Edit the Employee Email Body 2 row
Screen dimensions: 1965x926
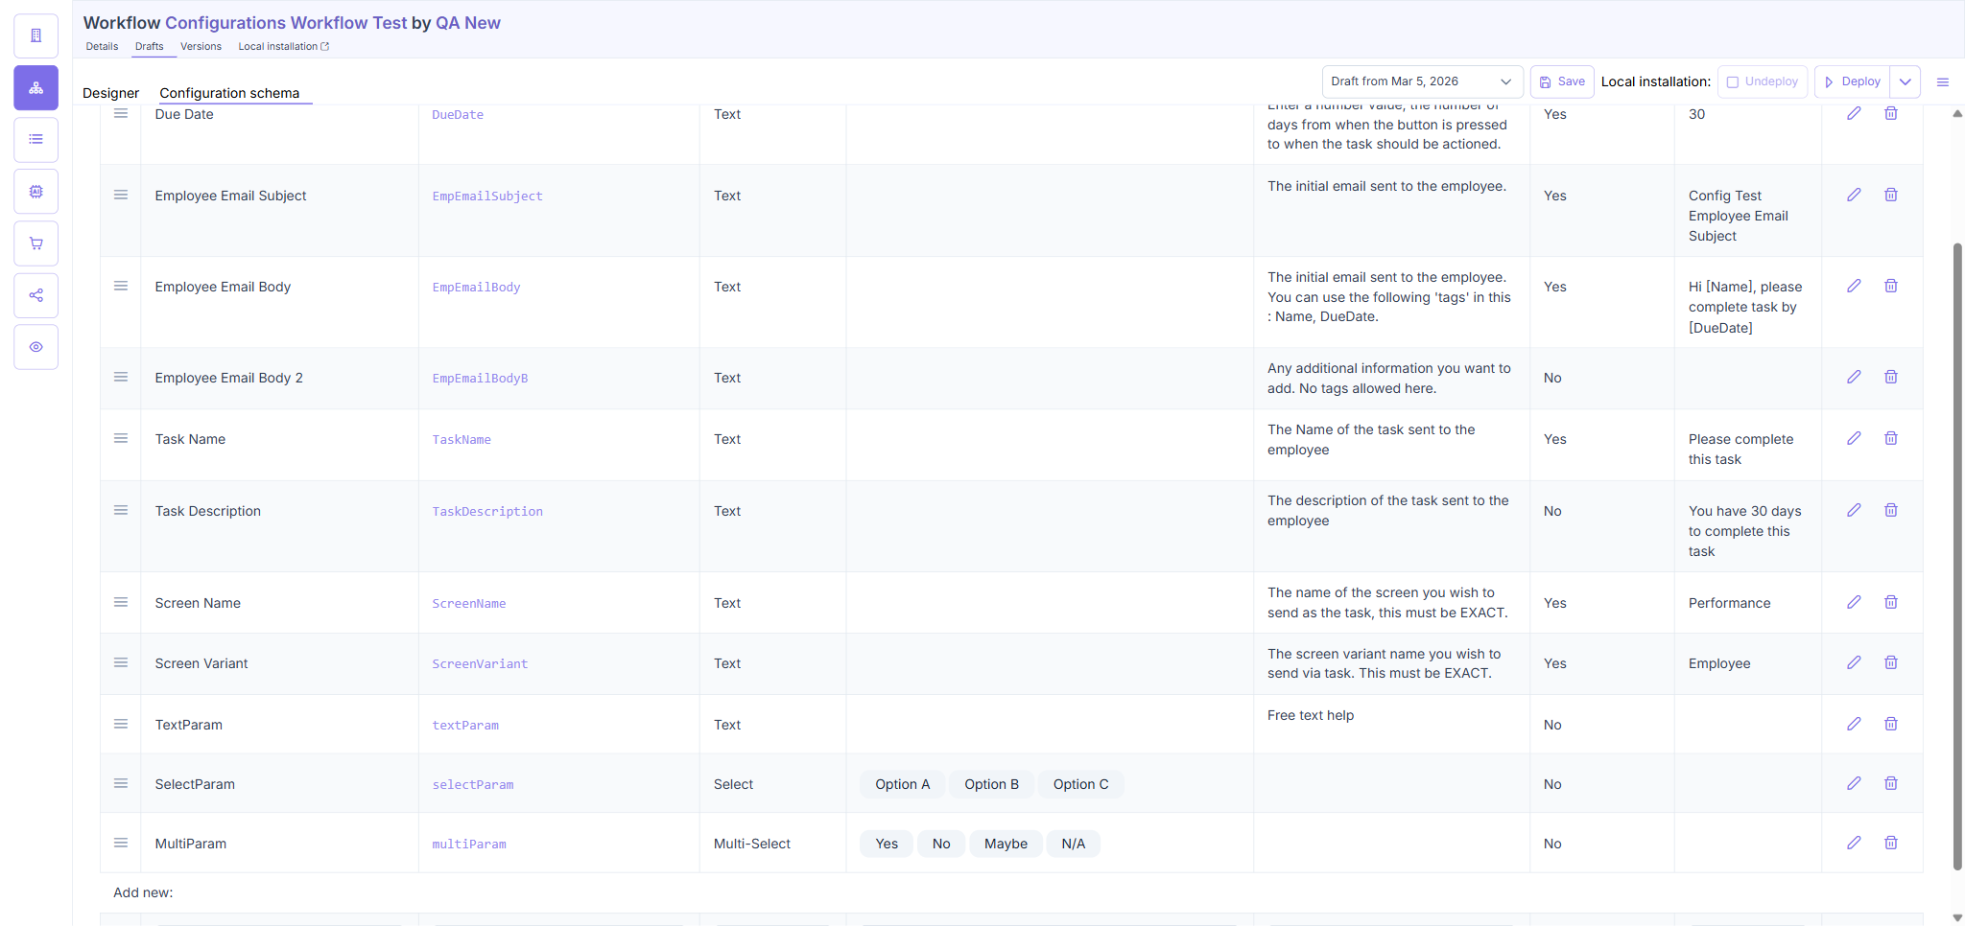pos(1854,377)
